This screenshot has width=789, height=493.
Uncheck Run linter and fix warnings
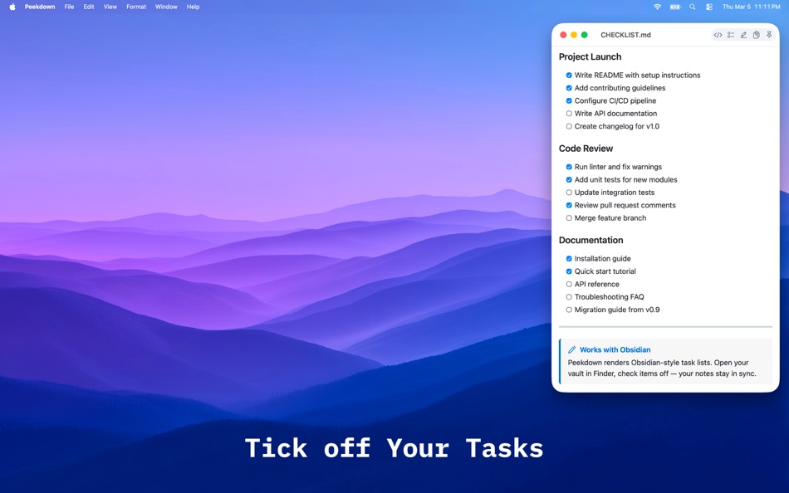click(x=569, y=167)
